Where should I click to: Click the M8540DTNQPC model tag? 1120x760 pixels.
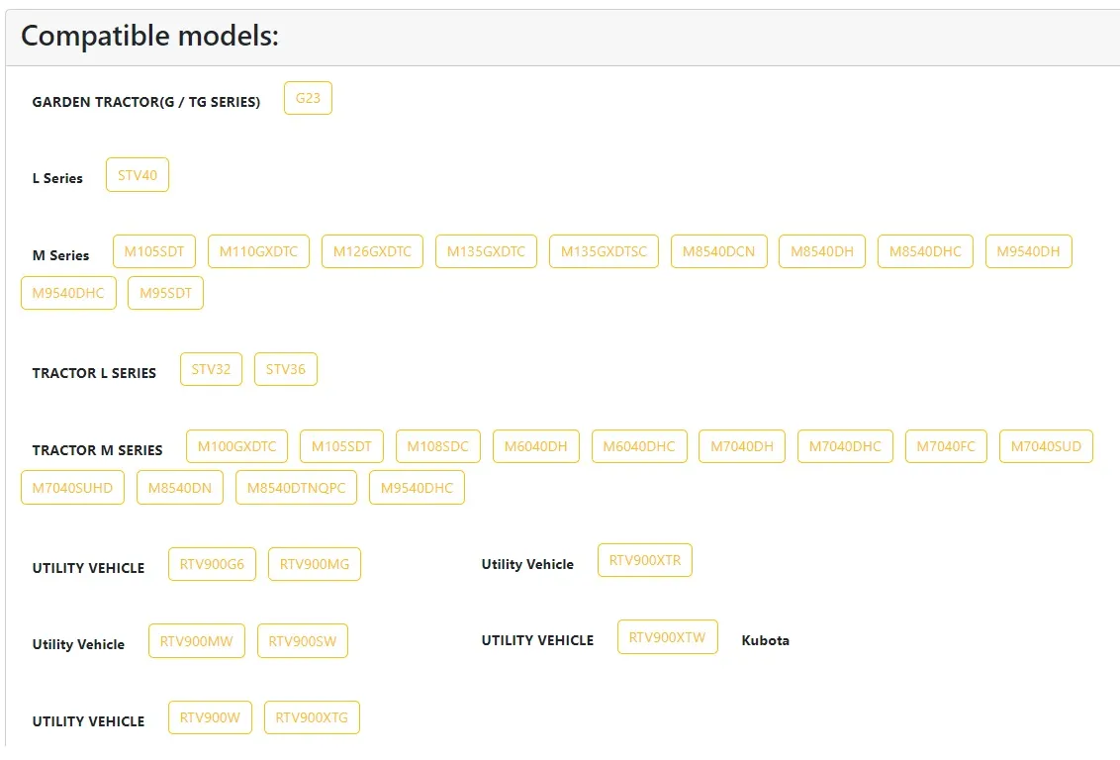pos(296,488)
